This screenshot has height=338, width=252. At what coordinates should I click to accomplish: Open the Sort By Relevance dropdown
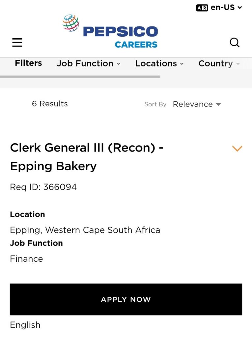point(197,104)
